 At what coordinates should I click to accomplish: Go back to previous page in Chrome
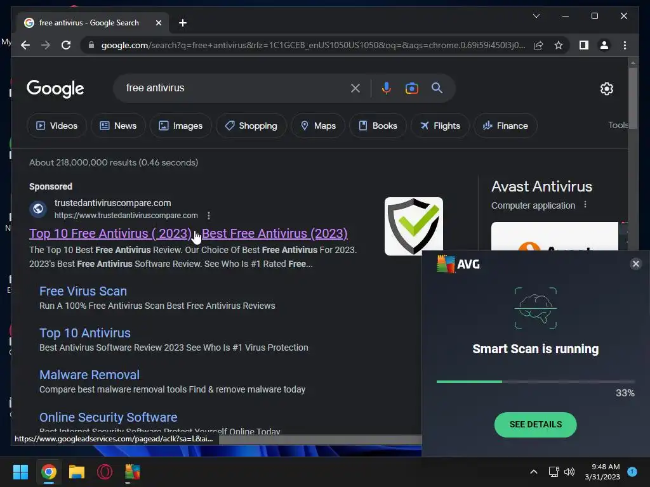(25, 45)
